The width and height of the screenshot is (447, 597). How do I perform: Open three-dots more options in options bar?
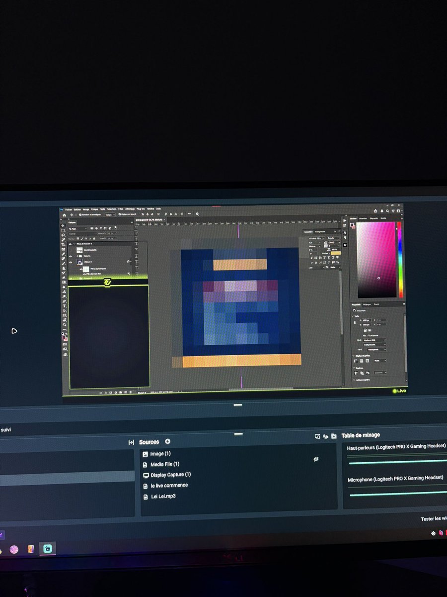click(x=190, y=214)
